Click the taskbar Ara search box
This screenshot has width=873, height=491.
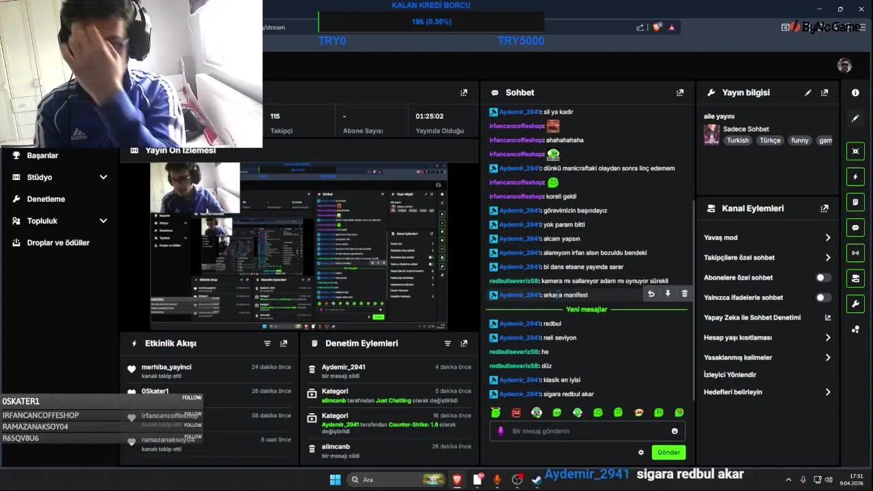[396, 480]
